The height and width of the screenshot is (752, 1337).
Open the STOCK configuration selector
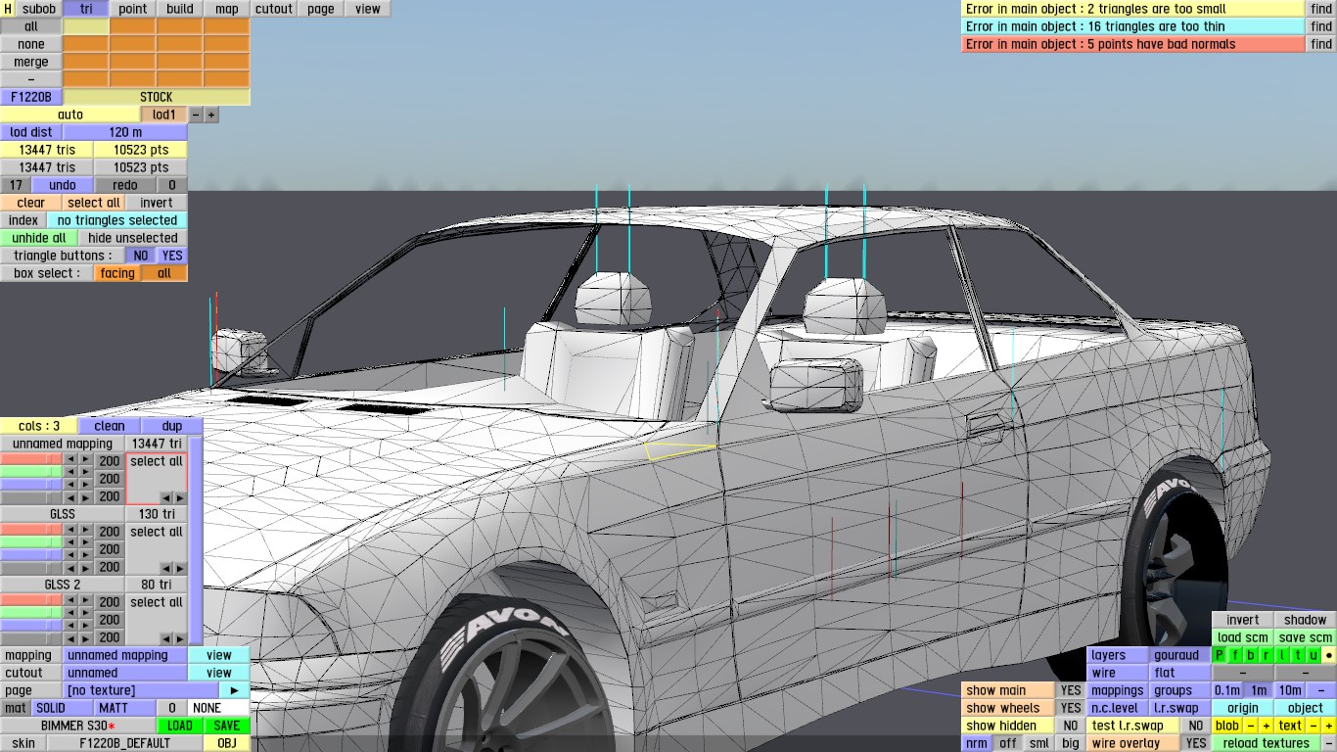click(157, 97)
